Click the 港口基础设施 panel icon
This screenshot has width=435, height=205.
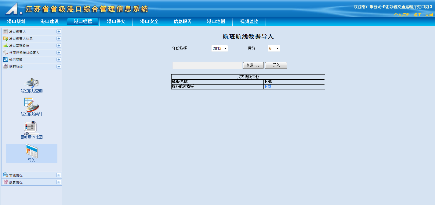(x=5, y=46)
